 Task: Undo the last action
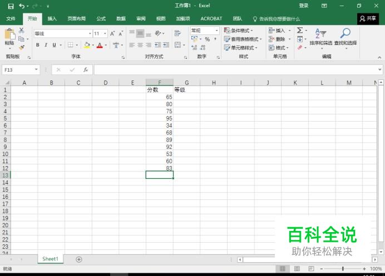pos(22,6)
